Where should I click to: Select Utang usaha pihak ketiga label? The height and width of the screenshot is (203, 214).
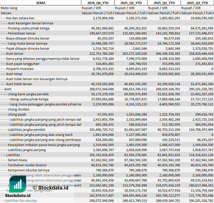click(29, 99)
